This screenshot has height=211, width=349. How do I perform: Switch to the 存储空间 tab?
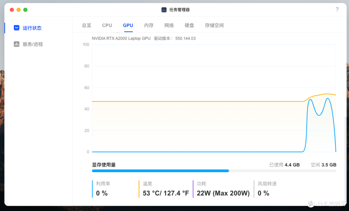[x=214, y=25]
